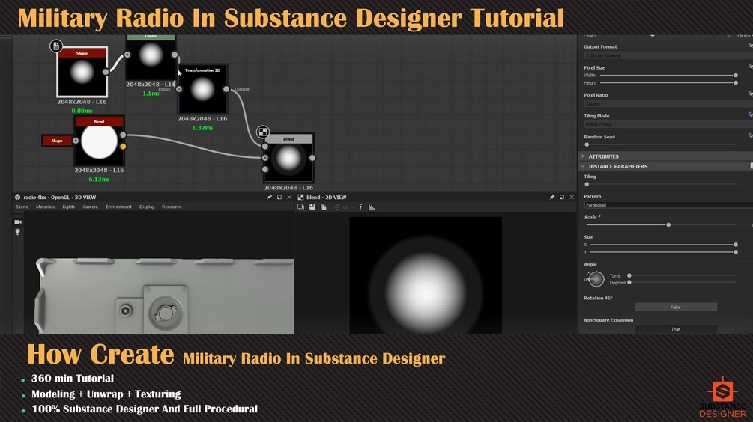Image resolution: width=753 pixels, height=422 pixels.
Task: Click the Tiling slider handle
Action: (x=587, y=184)
